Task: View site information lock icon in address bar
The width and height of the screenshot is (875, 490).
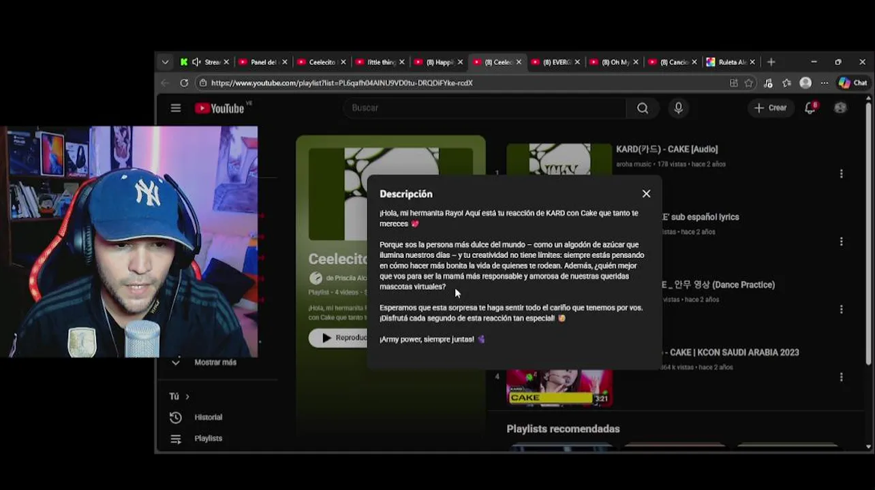Action: click(202, 83)
